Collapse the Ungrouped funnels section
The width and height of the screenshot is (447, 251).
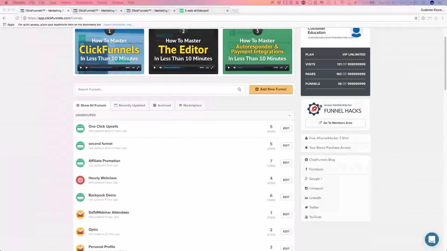(290, 115)
